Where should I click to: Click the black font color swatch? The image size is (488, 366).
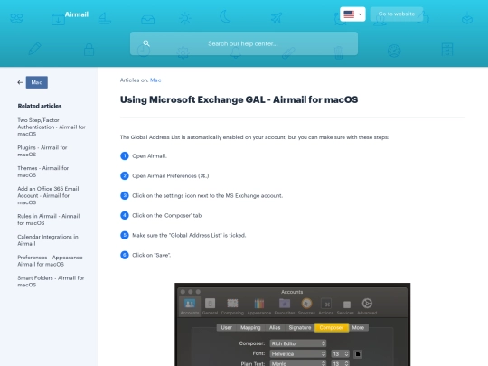(358, 354)
